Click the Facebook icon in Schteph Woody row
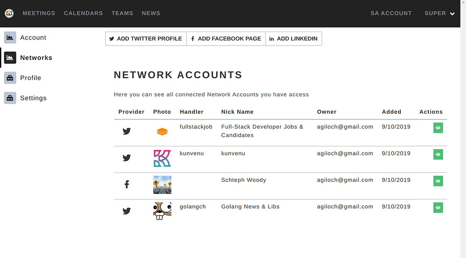The height and width of the screenshot is (258, 466). coord(127,185)
